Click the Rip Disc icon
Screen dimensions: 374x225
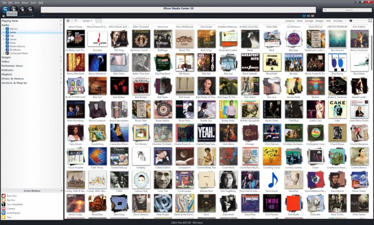(x=3, y=200)
